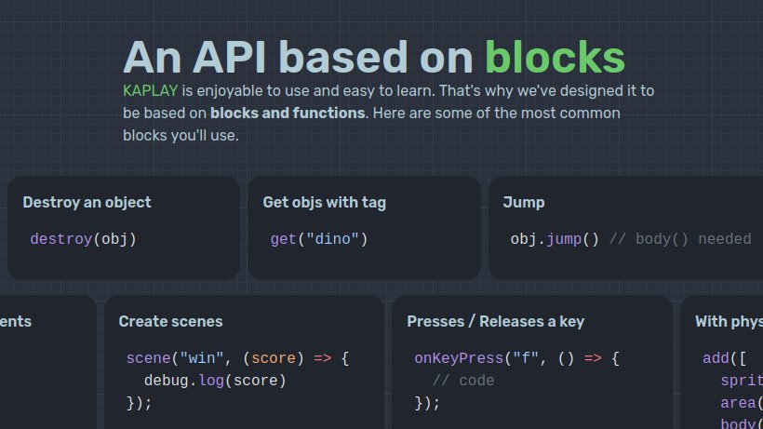
Task: Click the '// body() needed' comment
Action: pos(680,239)
